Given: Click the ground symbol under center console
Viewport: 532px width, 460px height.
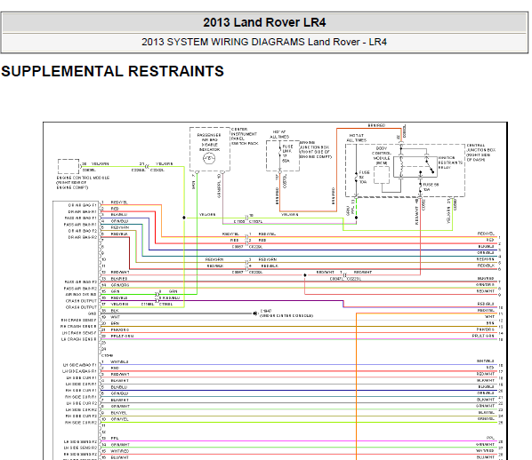Looking at the screenshot, I should pyautogui.click(x=254, y=313).
